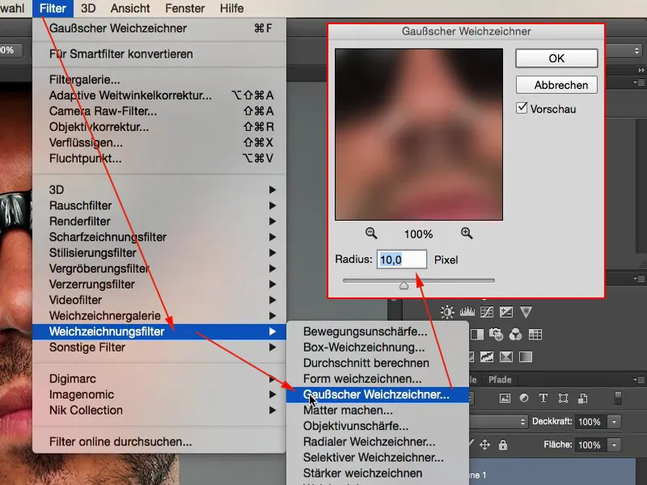Choose Box-Weichzeichnung... blur filter
The image size is (647, 485).
pyautogui.click(x=378, y=348)
